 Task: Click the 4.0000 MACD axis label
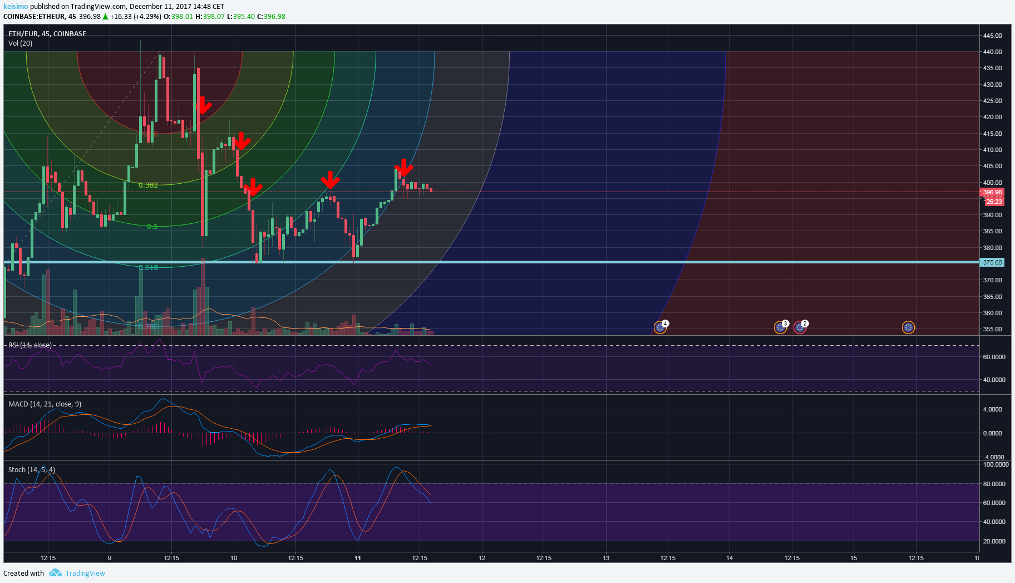point(992,409)
